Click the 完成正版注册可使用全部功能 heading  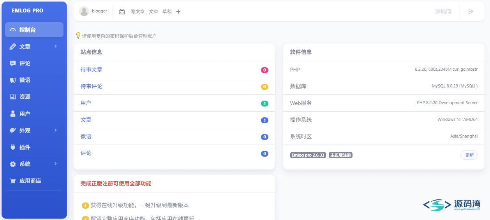pyautogui.click(x=116, y=183)
